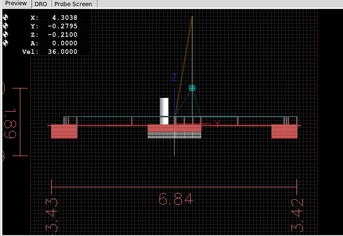
Task: Click the X position readout 4.3038
Action: (64, 17)
